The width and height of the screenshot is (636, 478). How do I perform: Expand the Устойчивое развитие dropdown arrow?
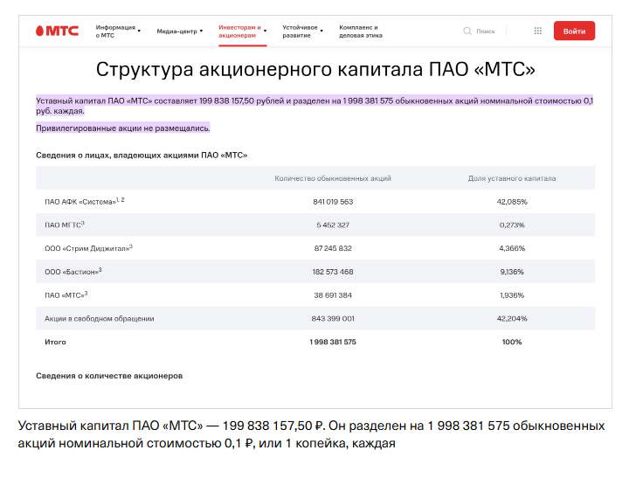coord(321,31)
